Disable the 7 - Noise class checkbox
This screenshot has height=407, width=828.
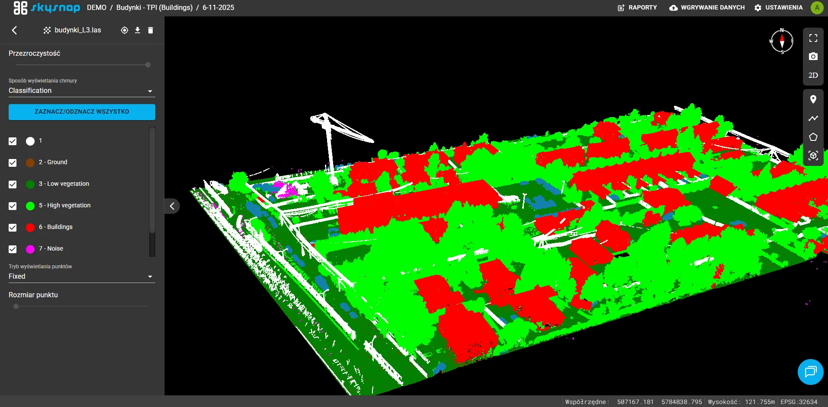[x=13, y=249]
